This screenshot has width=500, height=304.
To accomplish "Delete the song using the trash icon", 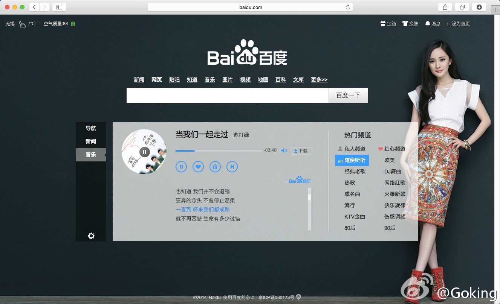I will click(x=215, y=167).
